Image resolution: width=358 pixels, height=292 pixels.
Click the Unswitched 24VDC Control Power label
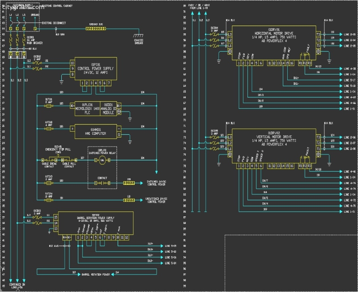point(157,199)
